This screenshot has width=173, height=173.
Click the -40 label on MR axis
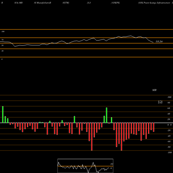(169, 136)
